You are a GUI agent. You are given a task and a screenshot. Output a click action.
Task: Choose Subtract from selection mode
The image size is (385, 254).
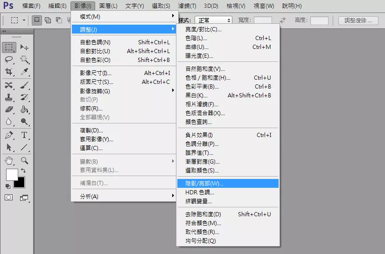[x=59, y=20]
